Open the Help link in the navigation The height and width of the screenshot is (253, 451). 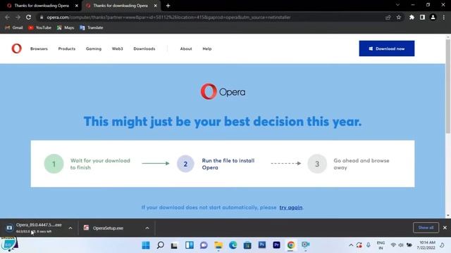click(x=206, y=48)
